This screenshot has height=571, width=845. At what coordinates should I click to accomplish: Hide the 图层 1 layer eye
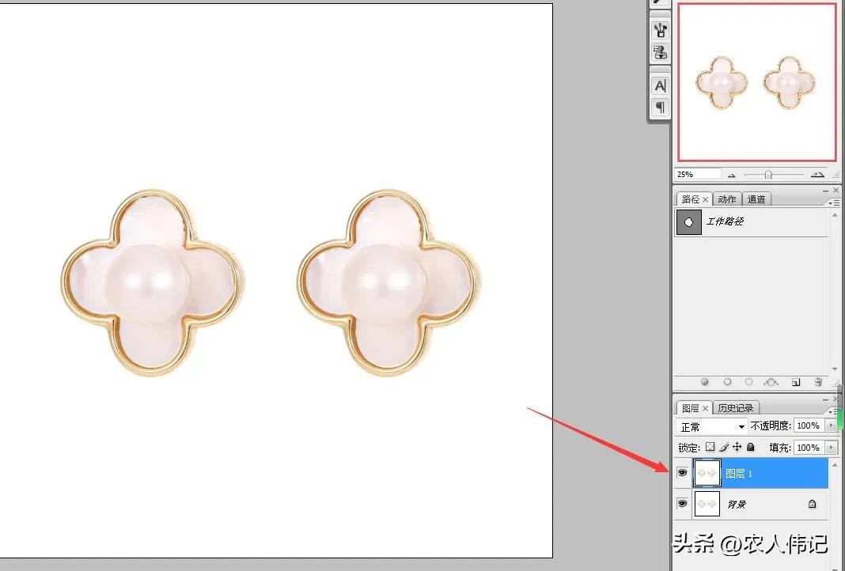pyautogui.click(x=682, y=473)
